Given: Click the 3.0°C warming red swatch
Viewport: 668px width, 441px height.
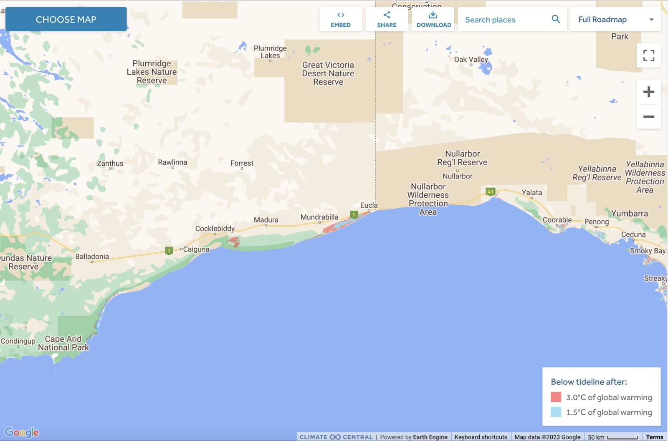Looking at the screenshot, I should 556,397.
